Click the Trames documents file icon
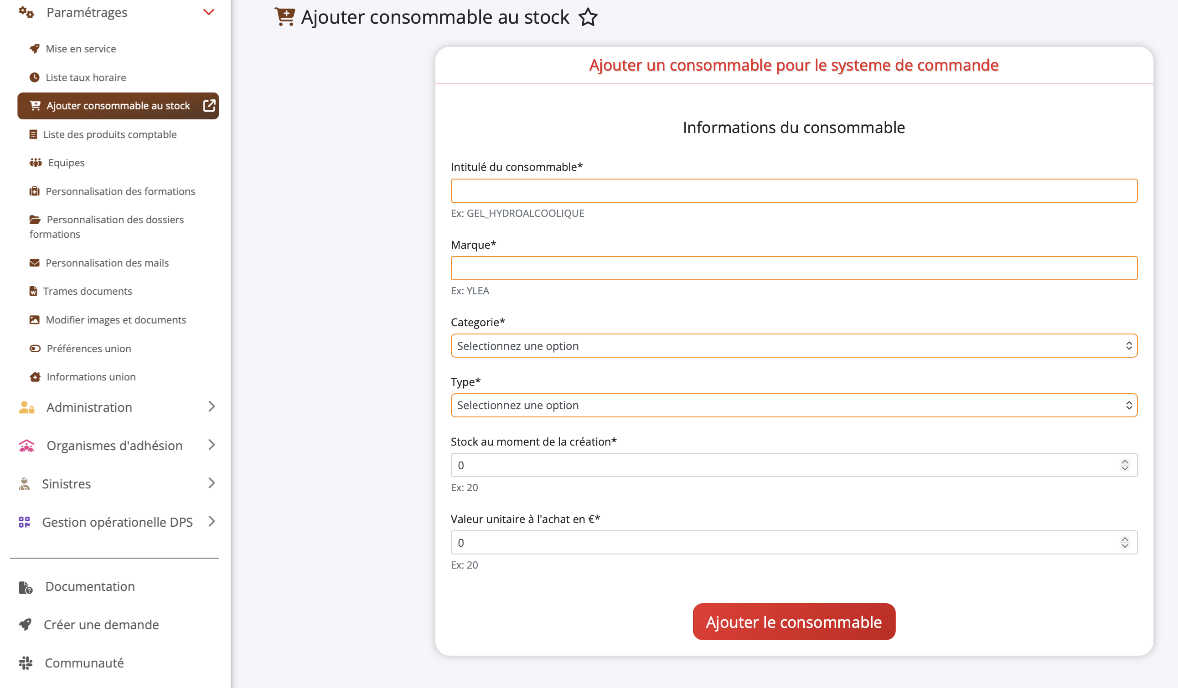The image size is (1178, 688). point(33,291)
